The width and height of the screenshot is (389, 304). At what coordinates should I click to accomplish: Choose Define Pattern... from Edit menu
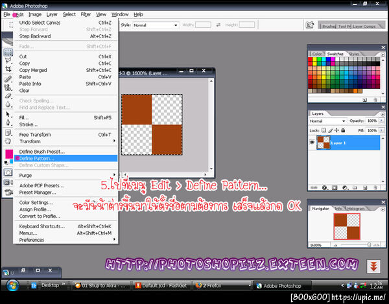pyautogui.click(x=65, y=158)
